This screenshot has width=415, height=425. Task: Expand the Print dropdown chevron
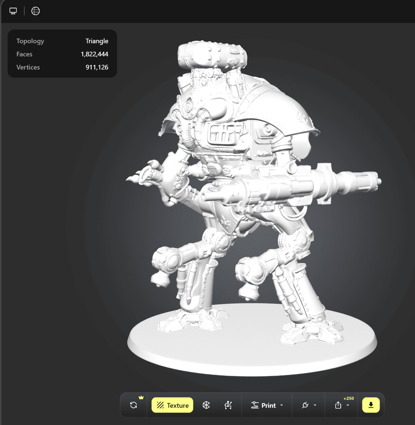pos(282,405)
